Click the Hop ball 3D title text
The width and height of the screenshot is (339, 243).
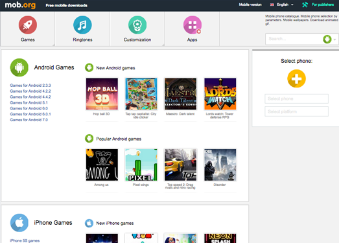[x=101, y=113]
